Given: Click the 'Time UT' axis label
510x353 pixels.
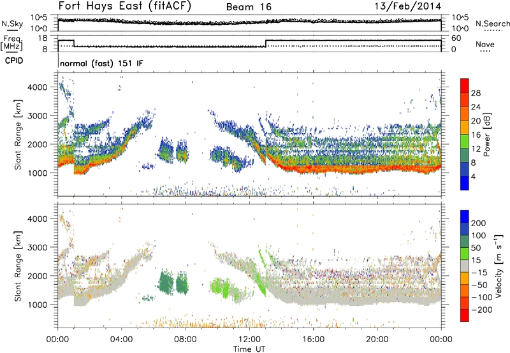Looking at the screenshot, I should (249, 349).
